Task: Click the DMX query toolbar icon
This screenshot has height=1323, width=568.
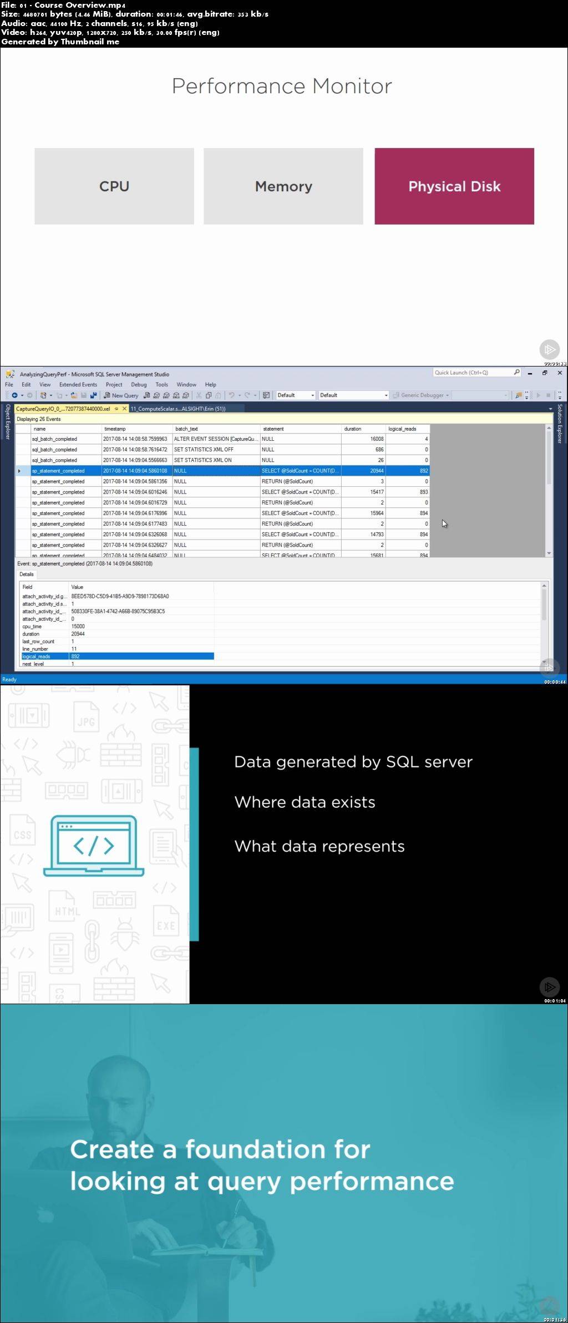Action: (166, 395)
